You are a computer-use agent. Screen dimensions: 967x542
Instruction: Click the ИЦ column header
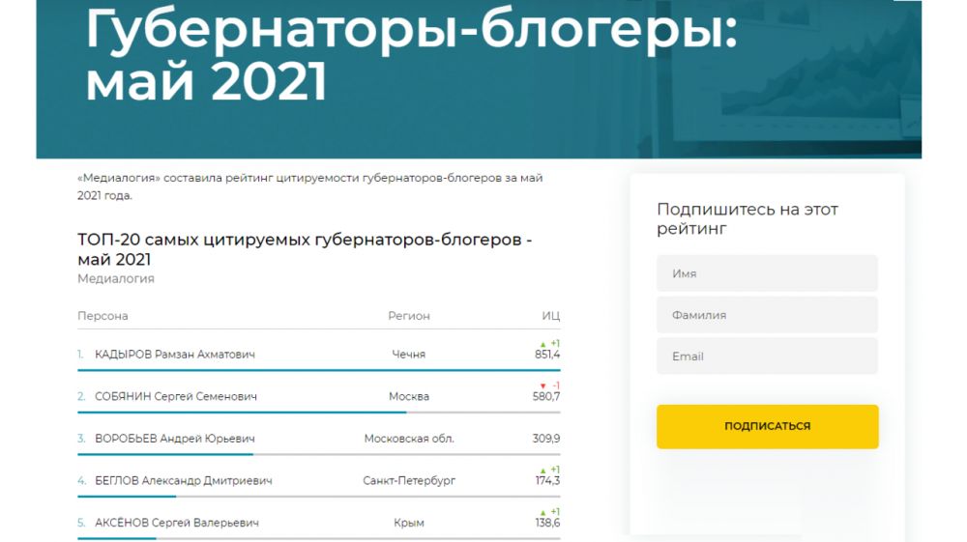[x=550, y=316]
